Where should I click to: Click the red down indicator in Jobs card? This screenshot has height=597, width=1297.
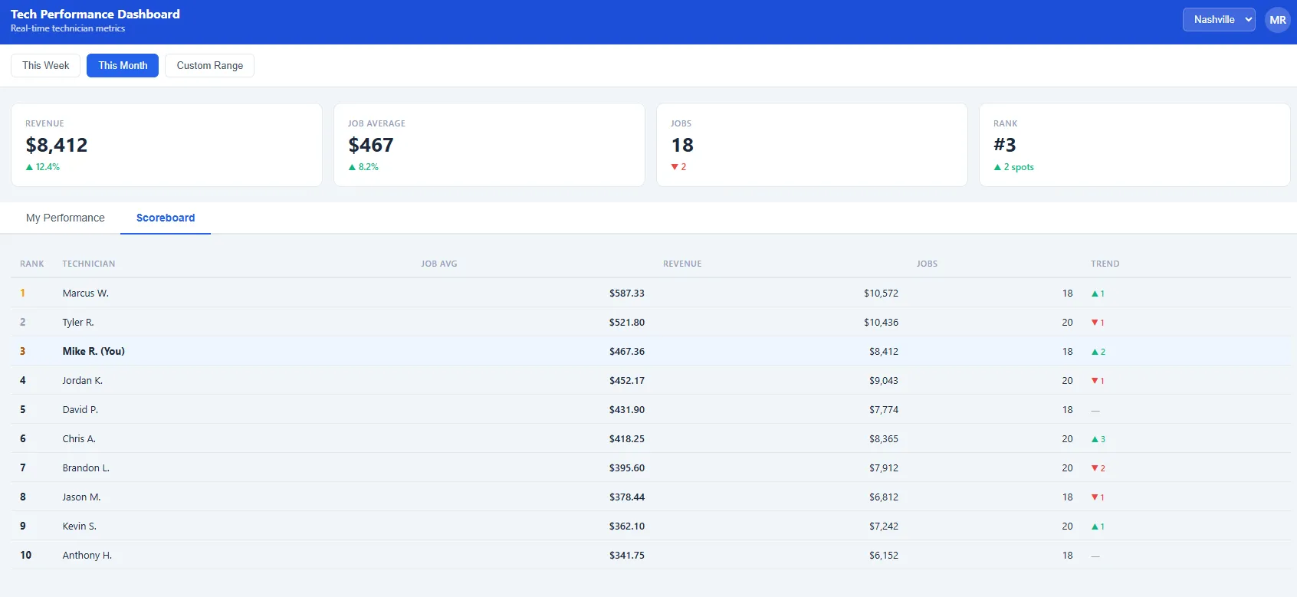[675, 167]
